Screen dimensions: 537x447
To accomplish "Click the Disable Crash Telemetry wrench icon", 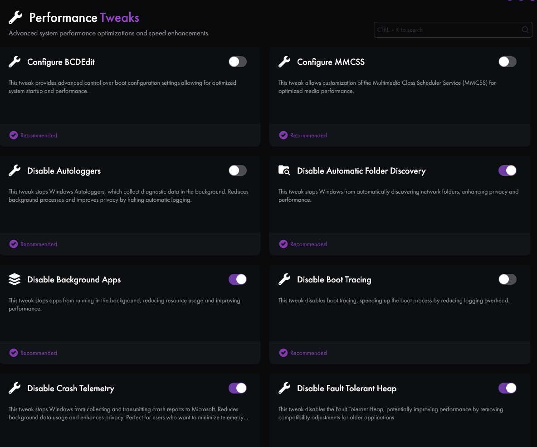I will [x=15, y=388].
